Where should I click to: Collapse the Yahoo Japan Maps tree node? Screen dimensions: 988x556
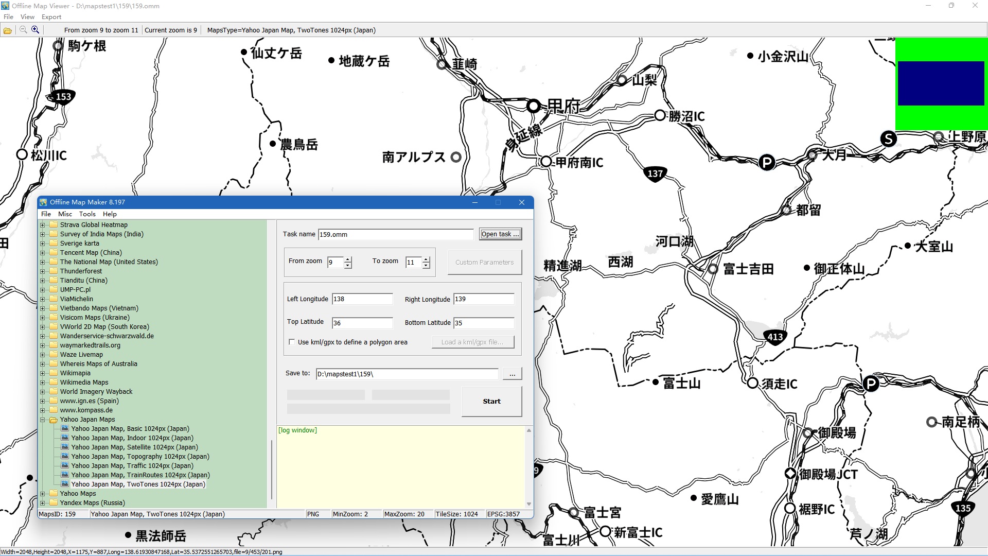coord(43,420)
